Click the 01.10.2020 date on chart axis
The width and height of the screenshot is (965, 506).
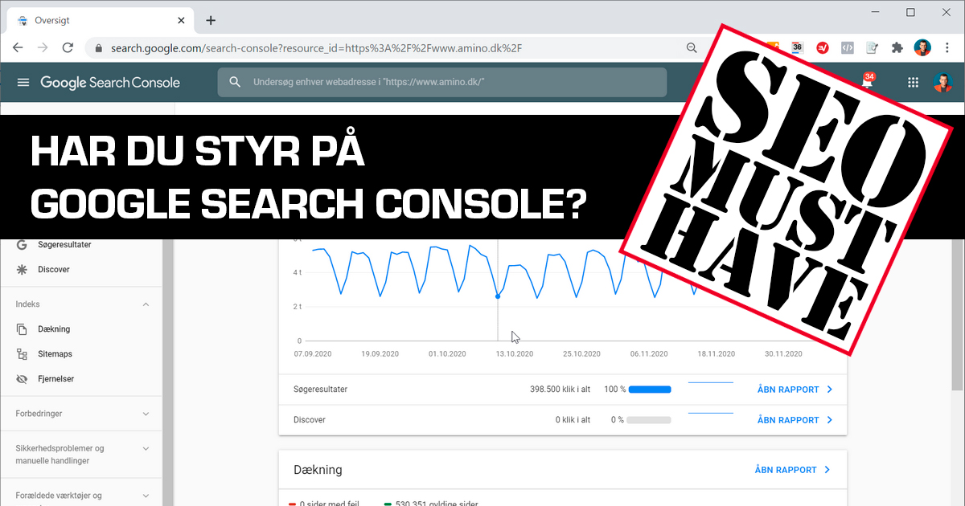pyautogui.click(x=447, y=354)
